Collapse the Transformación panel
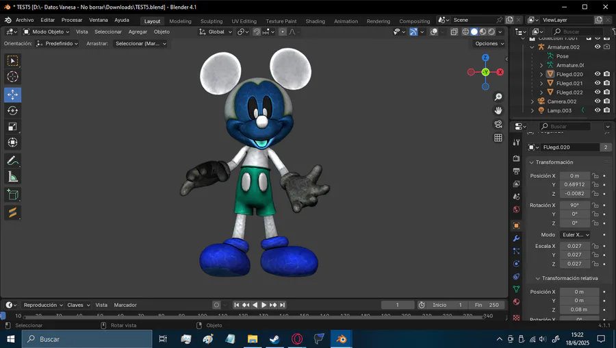This screenshot has width=616, height=348. 532,162
